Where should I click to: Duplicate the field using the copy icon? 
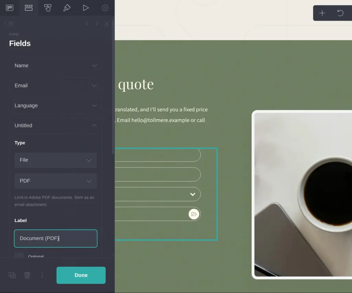[x=12, y=275]
